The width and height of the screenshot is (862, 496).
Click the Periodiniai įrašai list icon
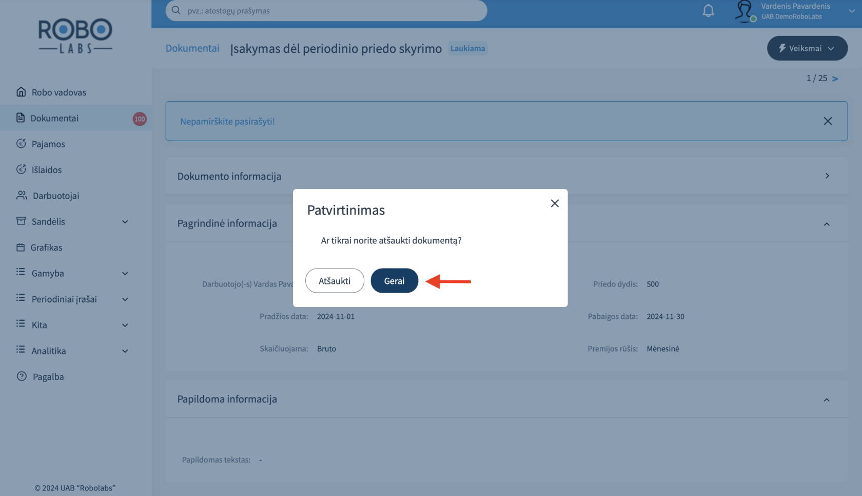pos(21,297)
